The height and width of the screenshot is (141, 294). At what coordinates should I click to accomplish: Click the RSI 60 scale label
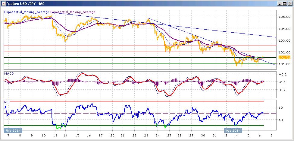281,107
